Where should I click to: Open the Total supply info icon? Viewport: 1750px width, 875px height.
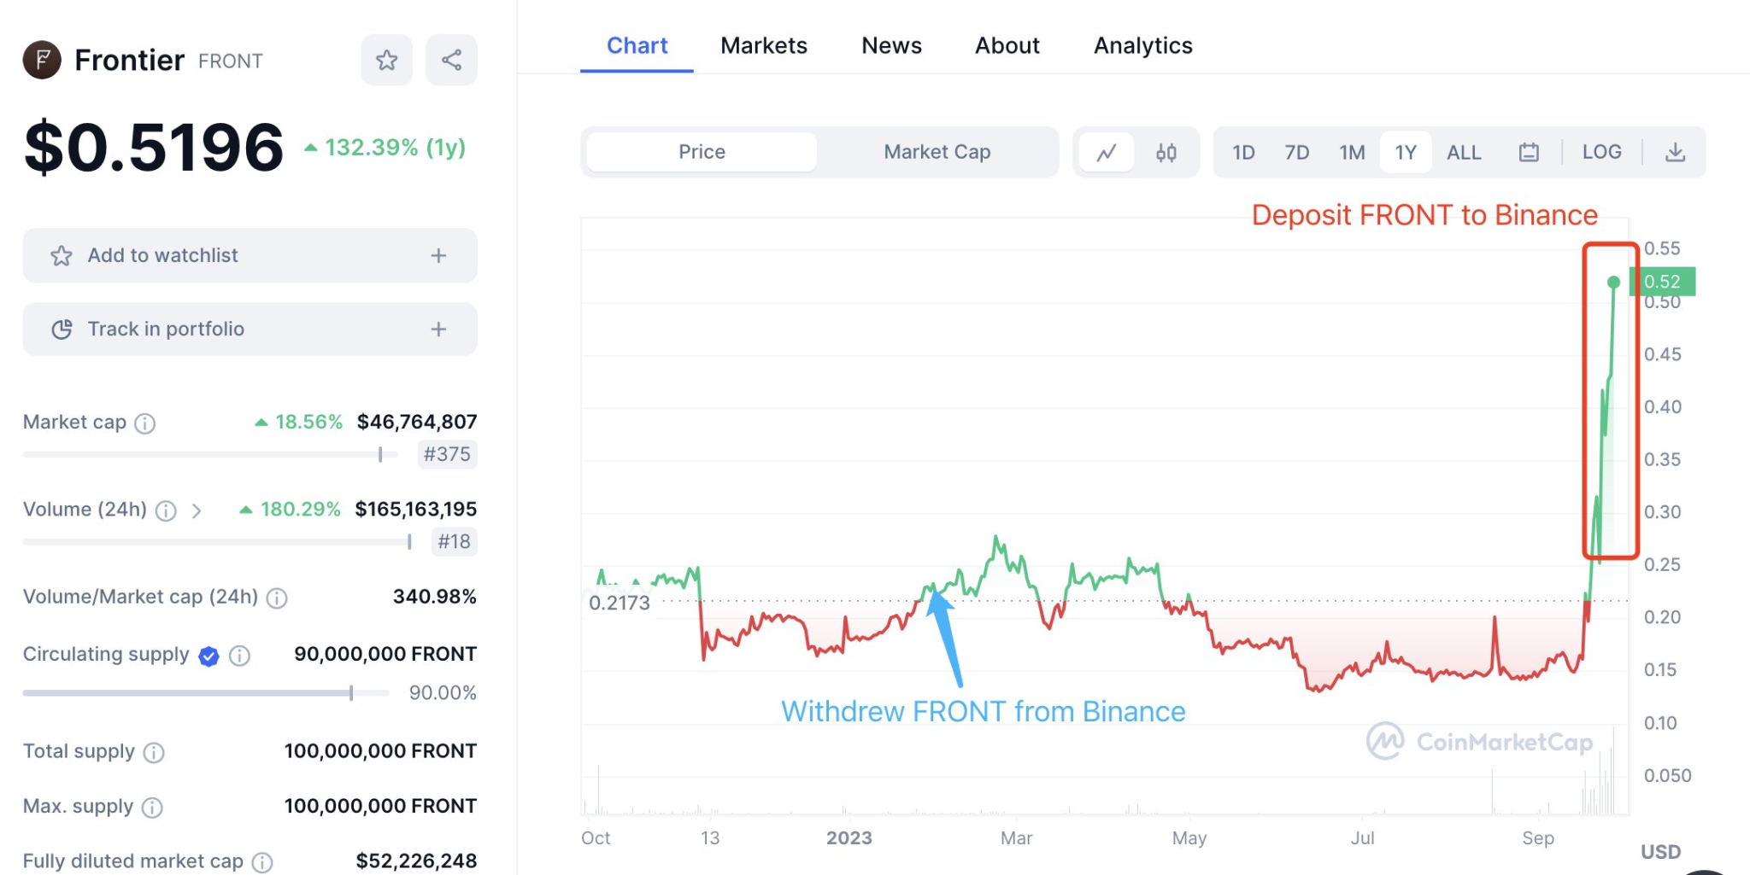[155, 752]
